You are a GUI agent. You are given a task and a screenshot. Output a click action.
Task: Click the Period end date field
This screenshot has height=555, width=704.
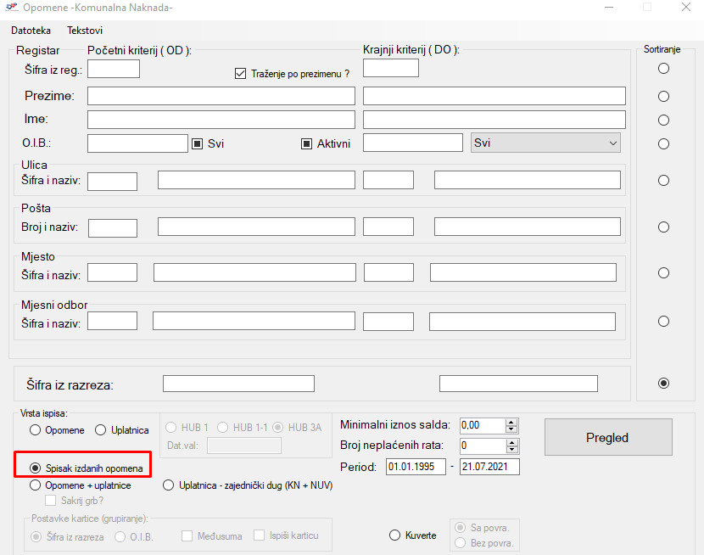[489, 467]
